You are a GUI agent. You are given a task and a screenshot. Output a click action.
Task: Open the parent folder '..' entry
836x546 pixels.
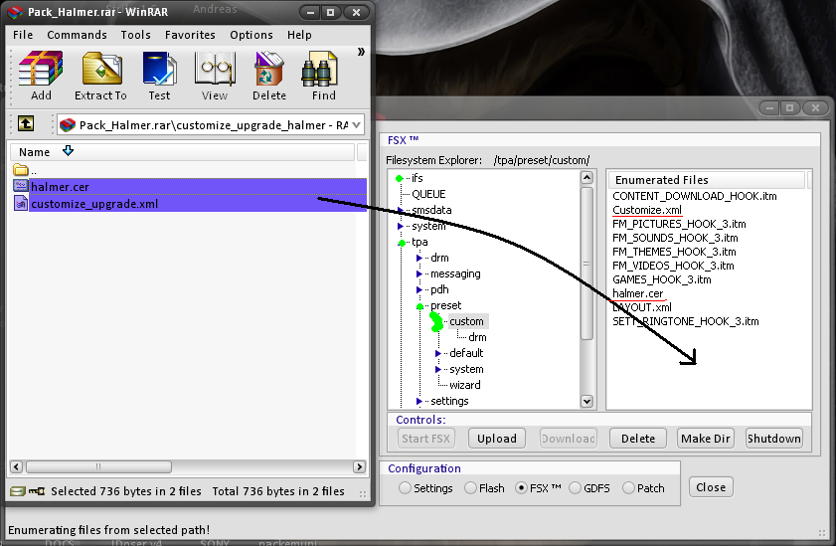(x=25, y=171)
